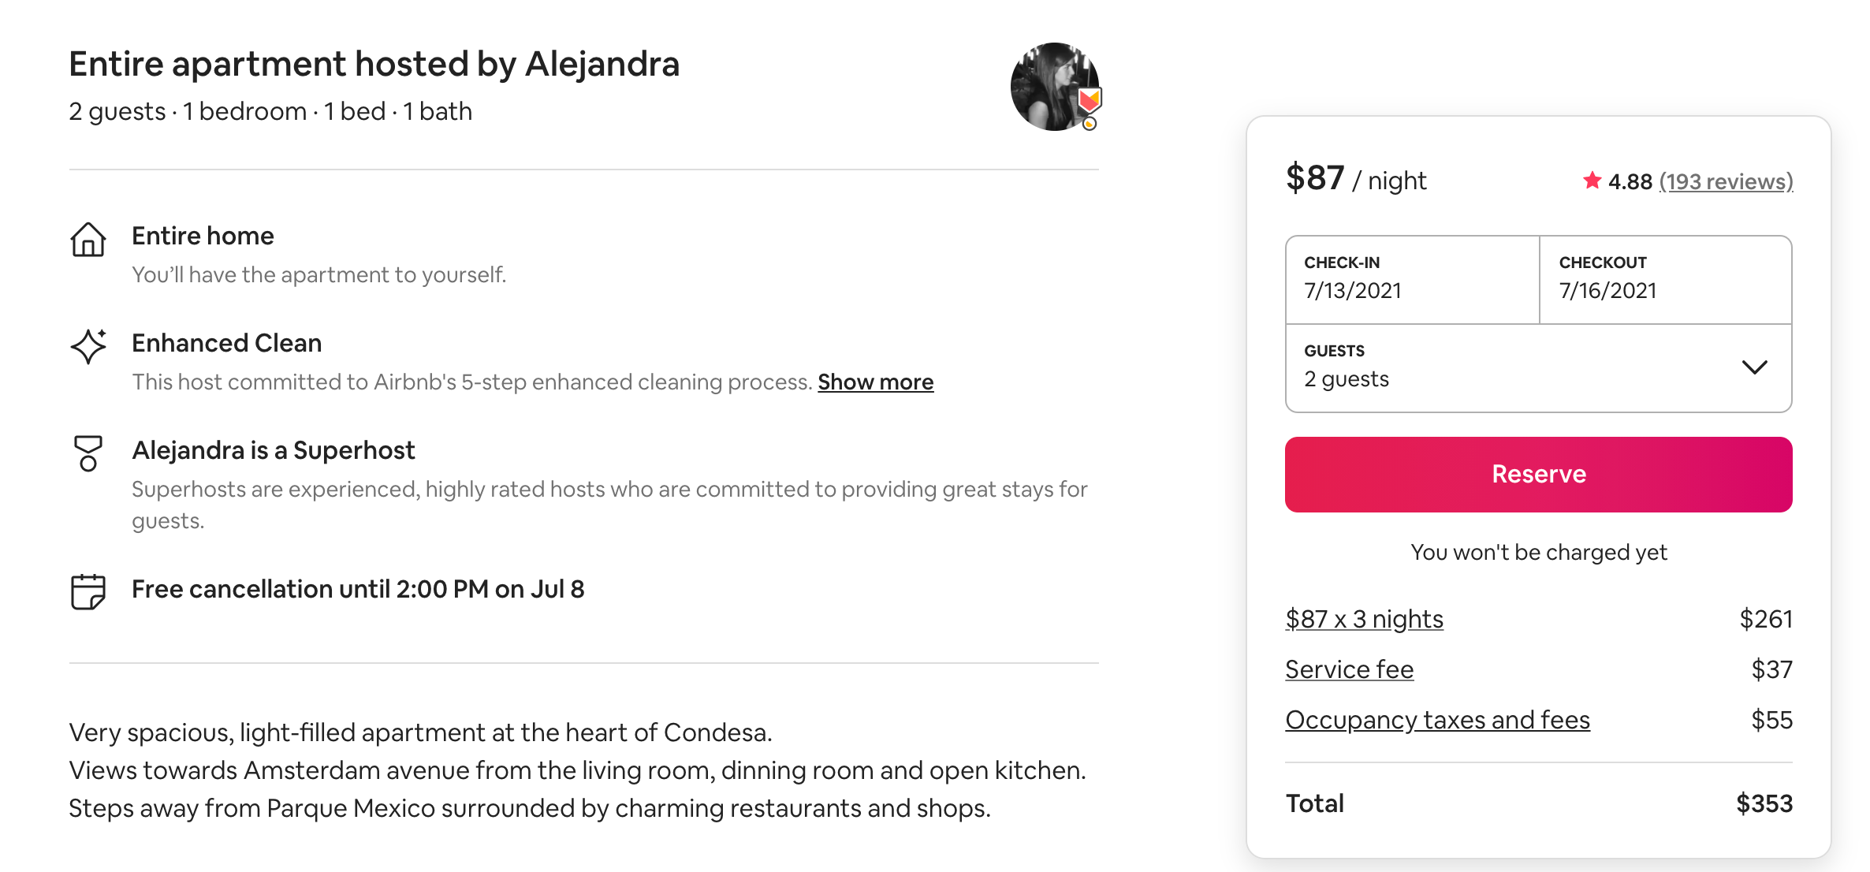The height and width of the screenshot is (872, 1870).
Task: Select the checkout date field
Action: click(x=1665, y=279)
